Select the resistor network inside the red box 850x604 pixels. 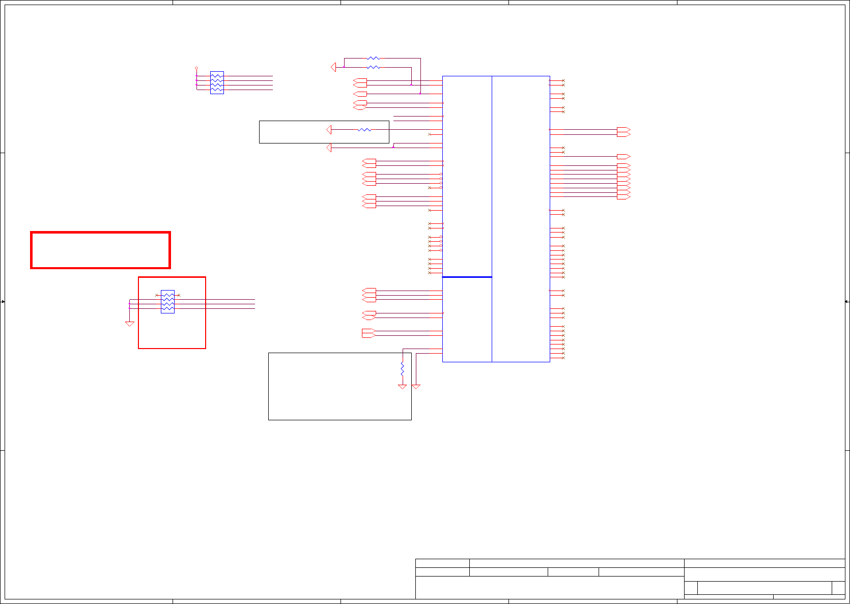tap(167, 302)
